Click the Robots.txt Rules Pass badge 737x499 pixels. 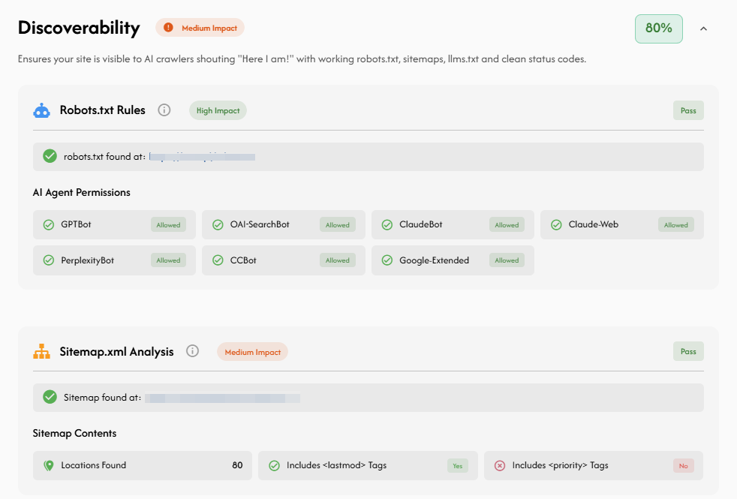click(x=687, y=110)
